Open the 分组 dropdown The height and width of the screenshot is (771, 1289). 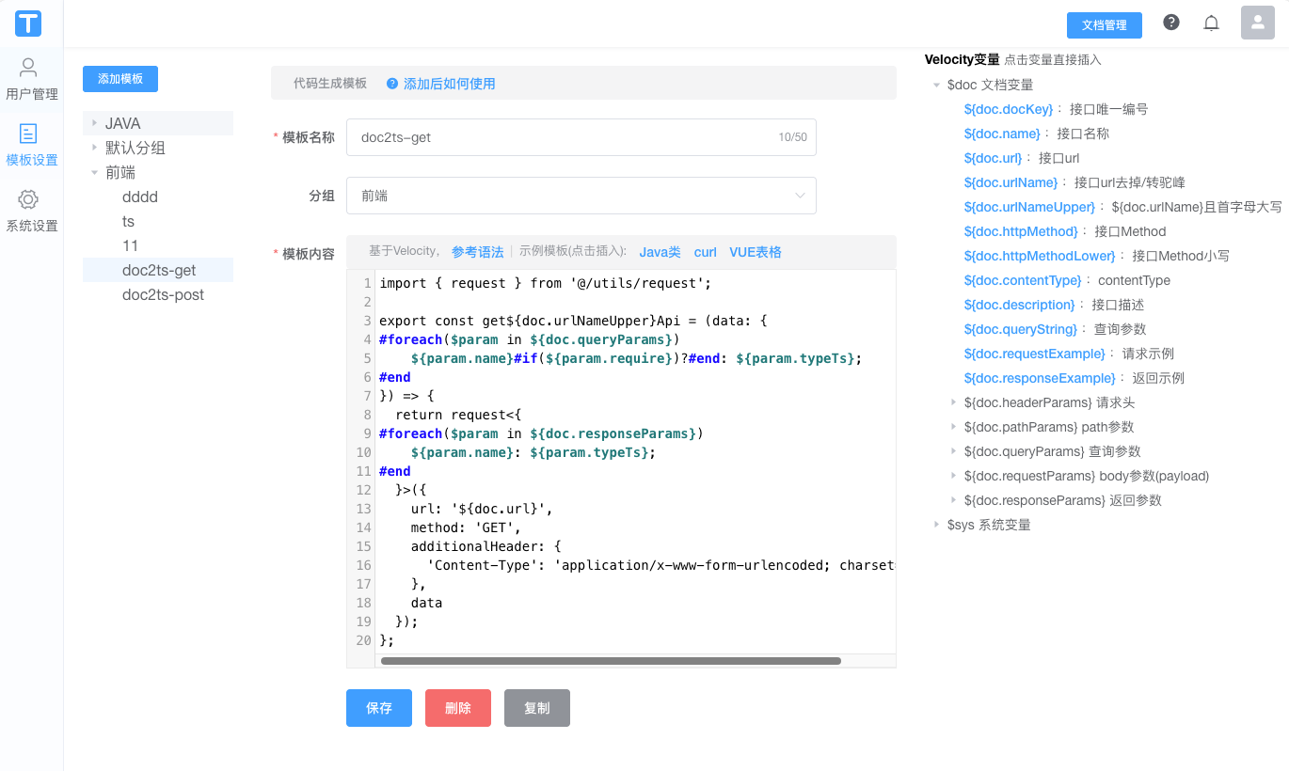[581, 196]
